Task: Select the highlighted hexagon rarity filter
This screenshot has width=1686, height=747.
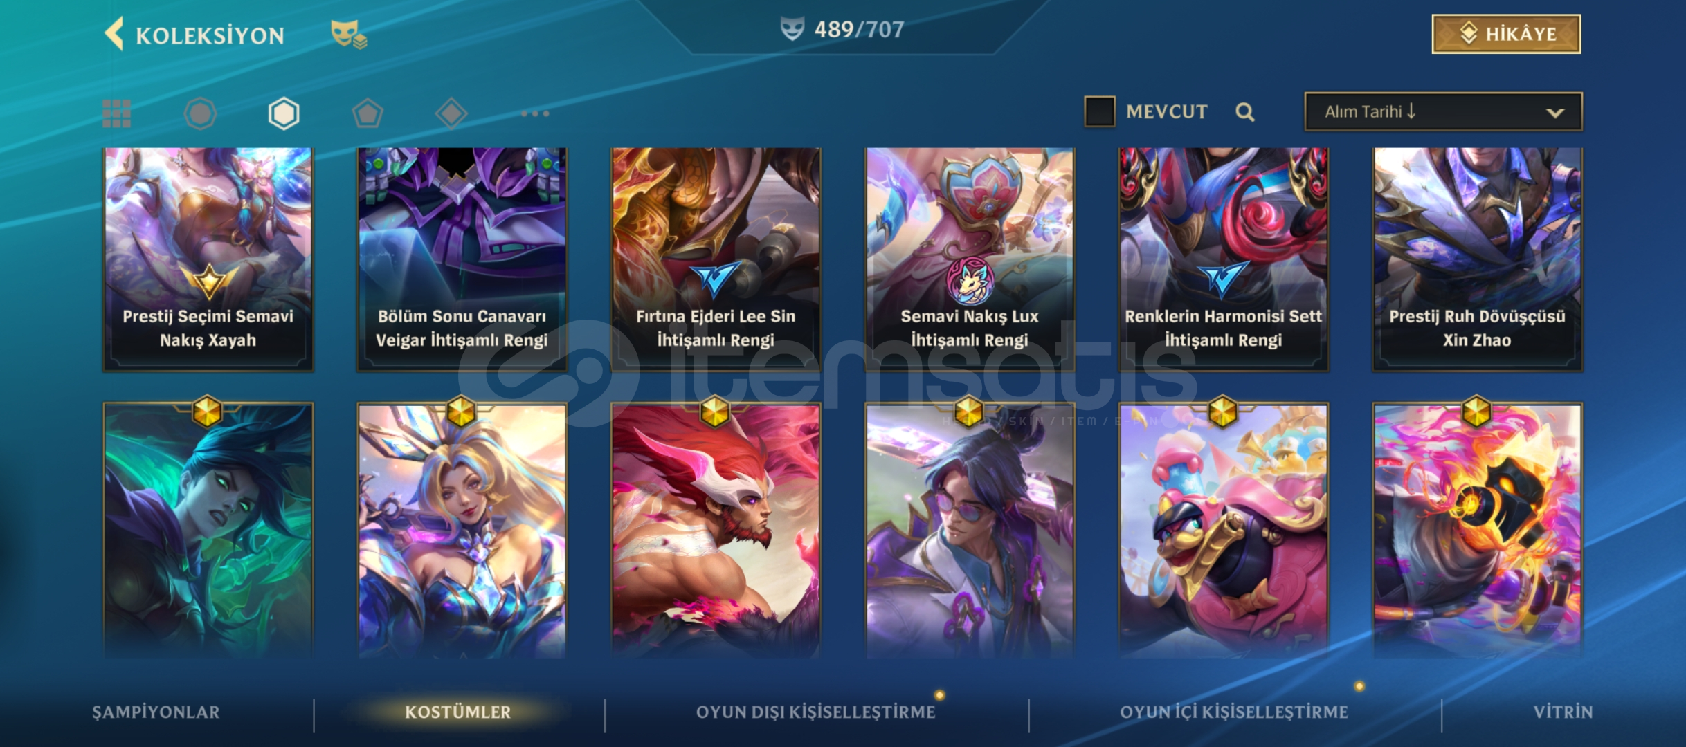Action: [x=284, y=113]
